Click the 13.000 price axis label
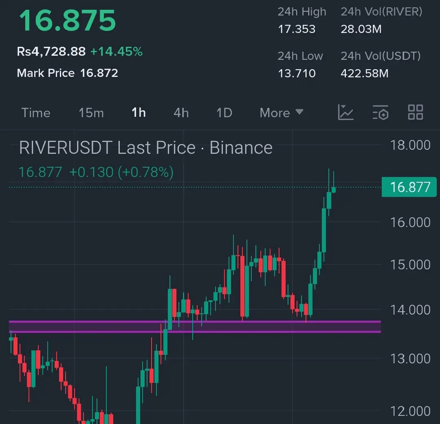This screenshot has width=440, height=424. (x=410, y=359)
